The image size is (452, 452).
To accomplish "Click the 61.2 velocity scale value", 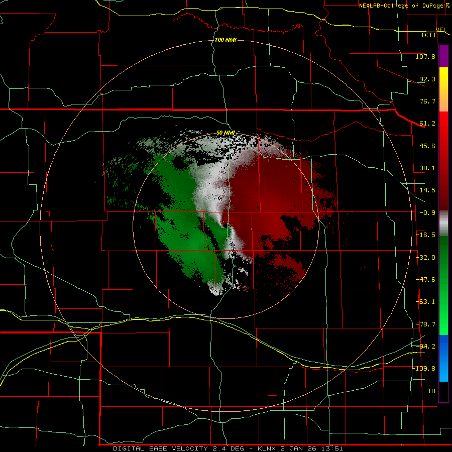I will coord(427,124).
